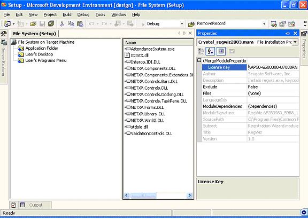Open the RemoveRecord find dropdown

[x=264, y=24]
